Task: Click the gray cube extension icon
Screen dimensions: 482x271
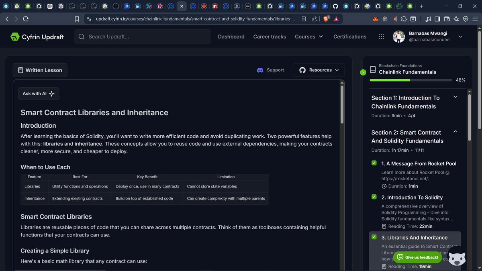Action: tap(385, 19)
